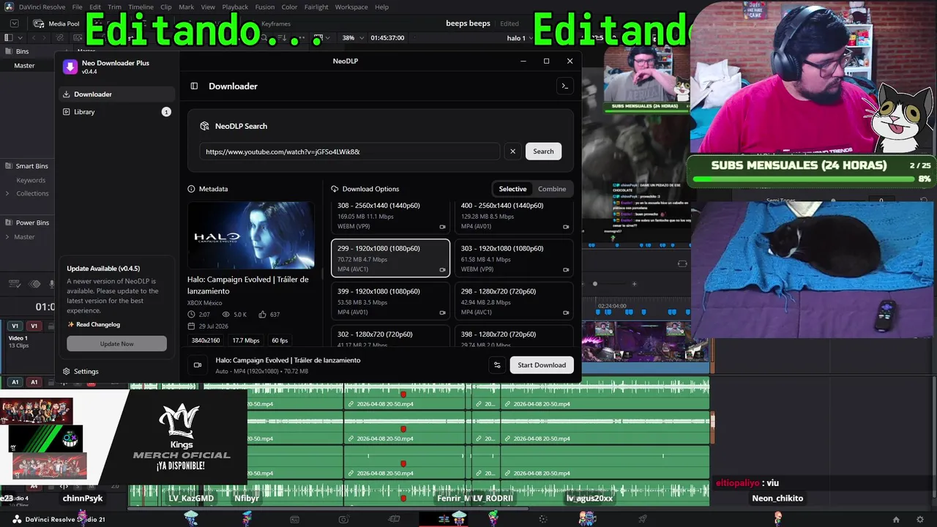Open the Workspace menu in DaVinci Resolve

point(351,7)
